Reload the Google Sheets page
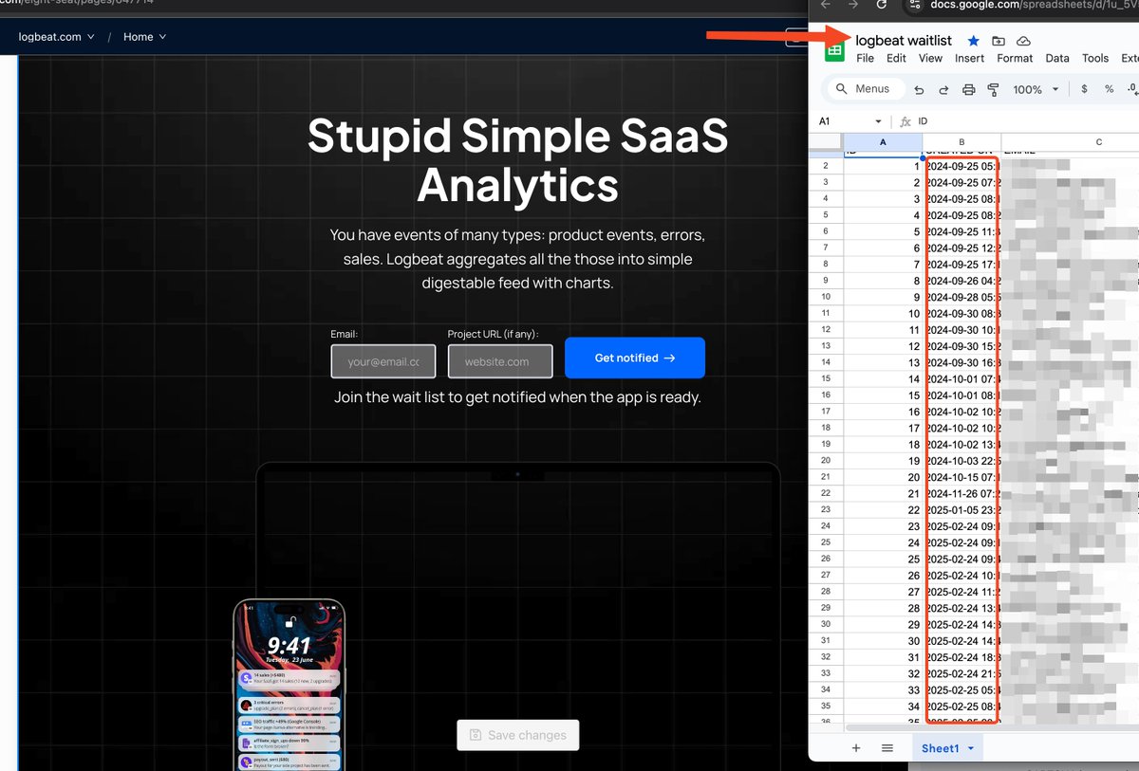1139x771 pixels. pyautogui.click(x=882, y=5)
